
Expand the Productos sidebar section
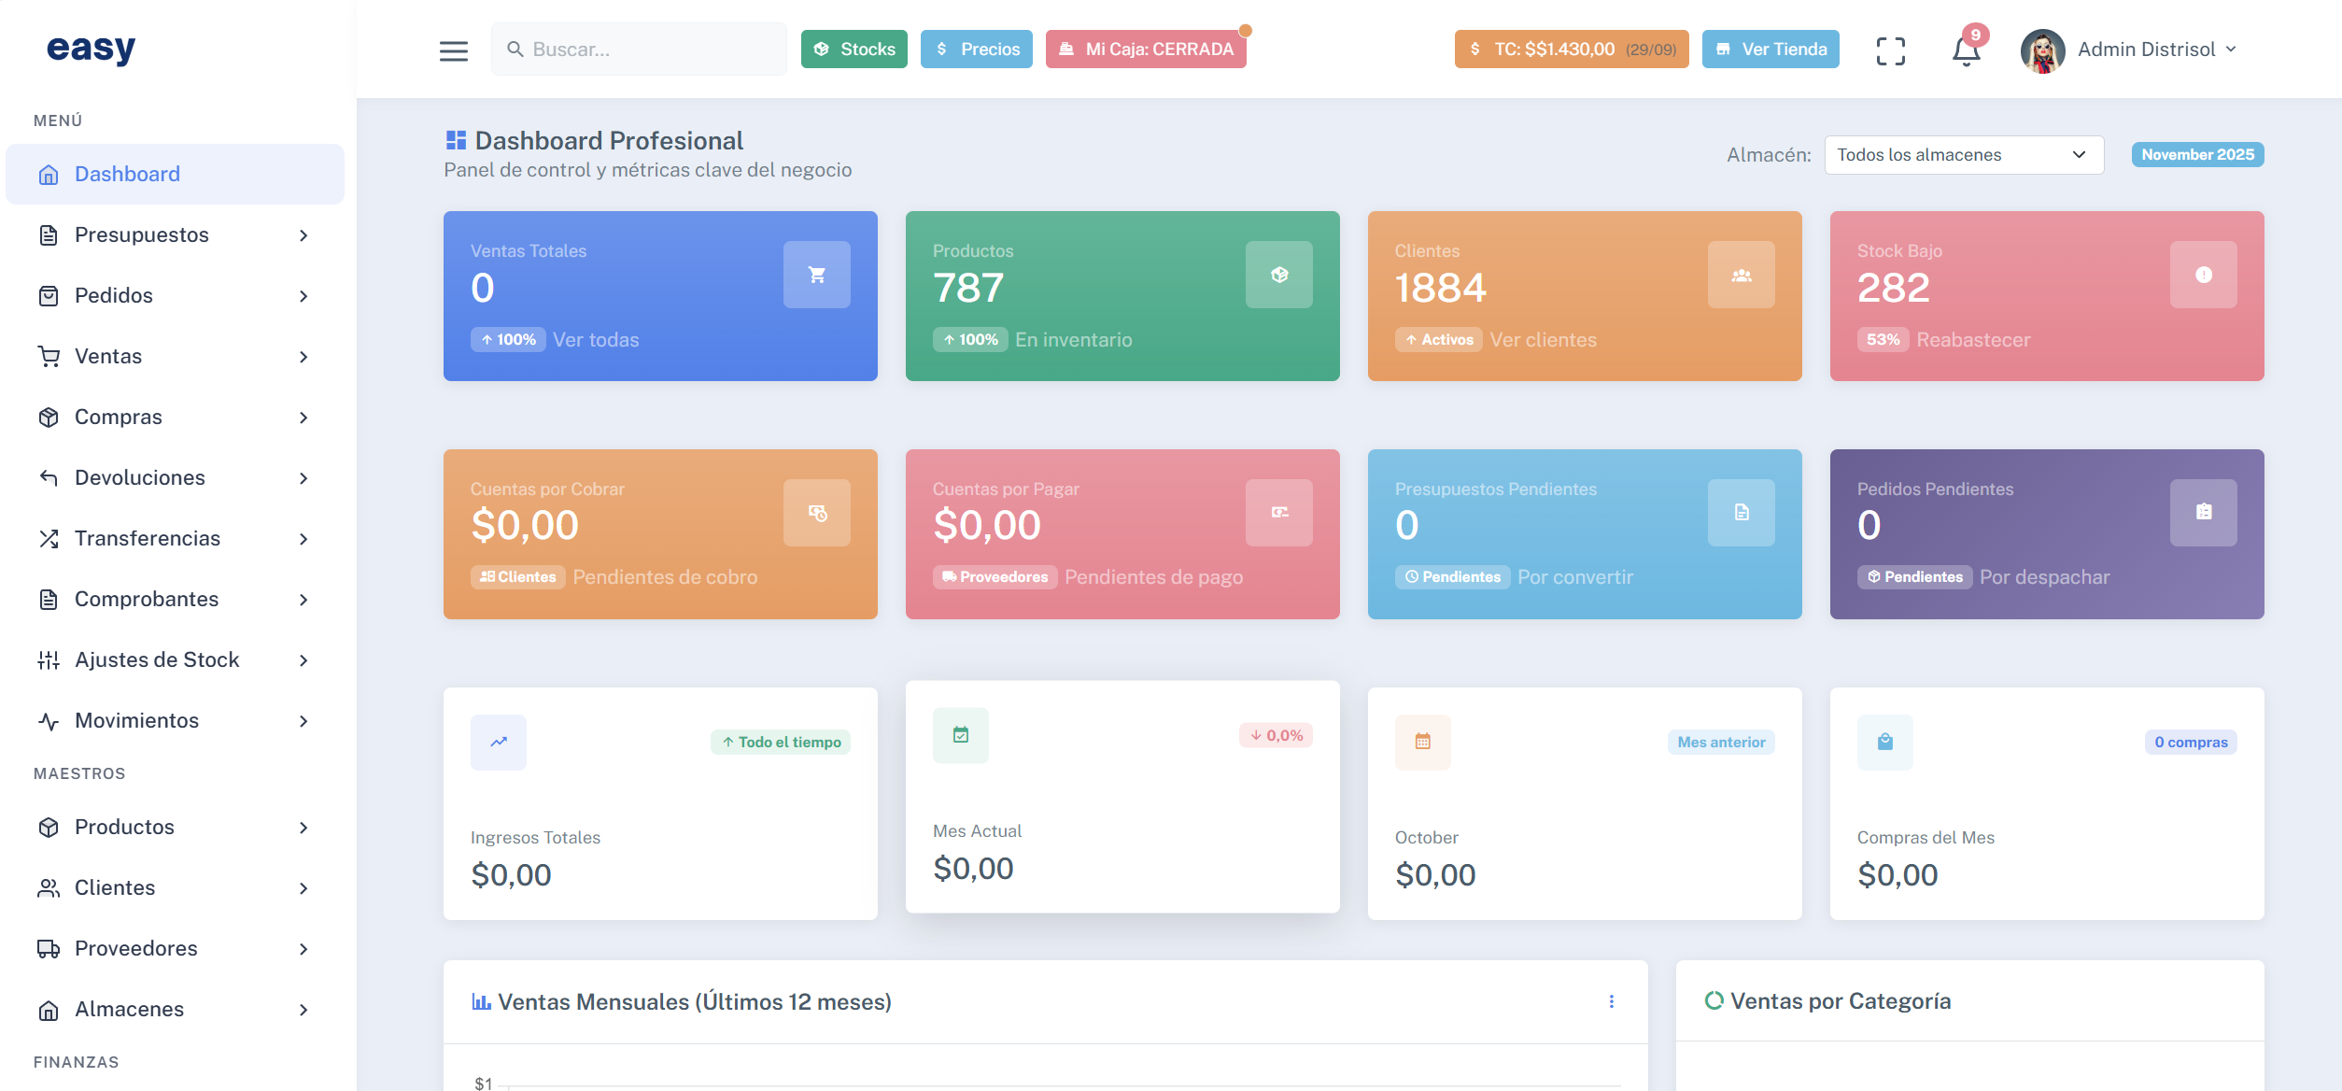tap(124, 827)
